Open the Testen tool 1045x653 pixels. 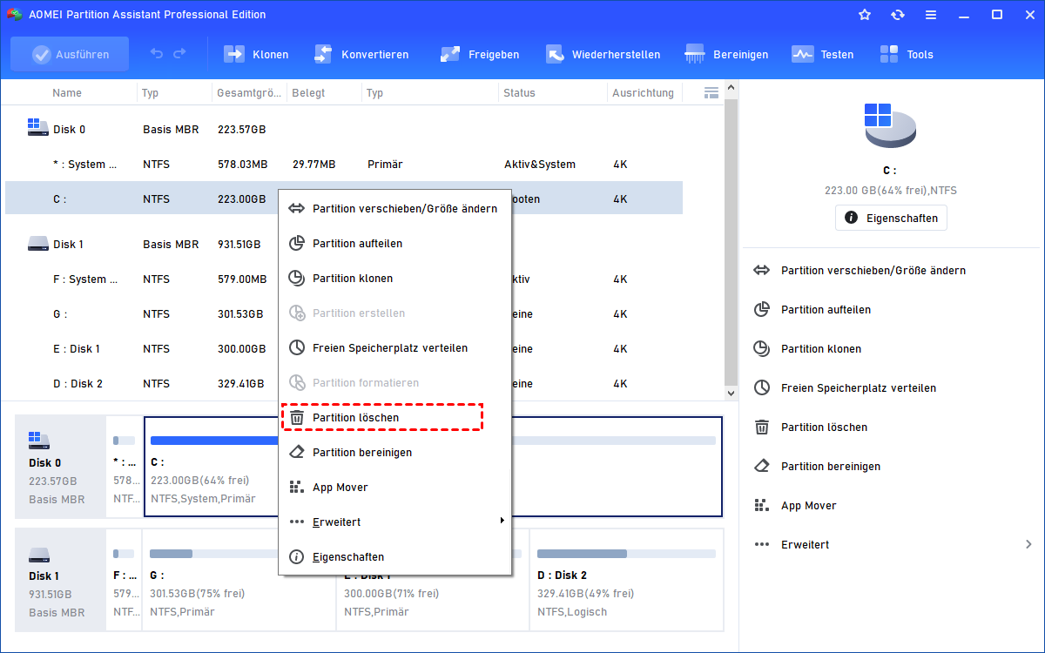[x=823, y=54]
